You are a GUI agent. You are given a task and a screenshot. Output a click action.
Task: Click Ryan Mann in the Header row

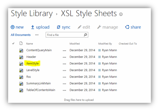point(110,57)
